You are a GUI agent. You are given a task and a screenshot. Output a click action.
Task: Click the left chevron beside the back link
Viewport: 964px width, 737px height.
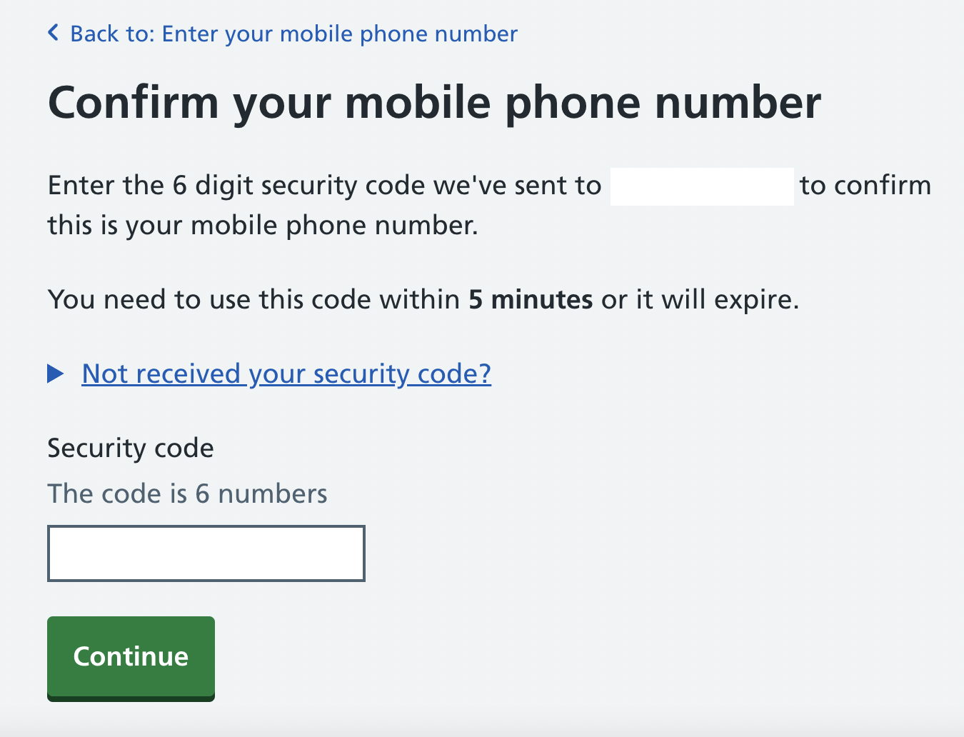coord(52,32)
